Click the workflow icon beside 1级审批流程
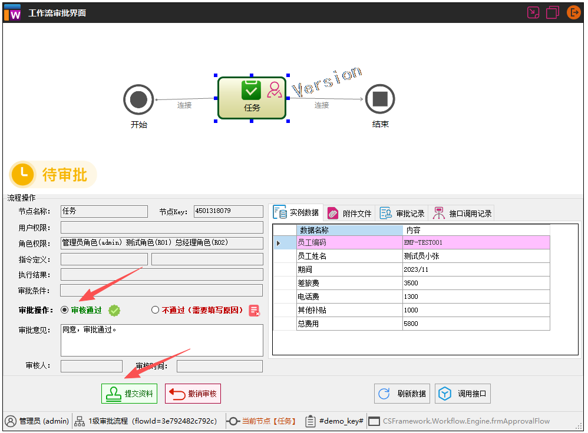The height and width of the screenshot is (433, 588). click(x=79, y=421)
